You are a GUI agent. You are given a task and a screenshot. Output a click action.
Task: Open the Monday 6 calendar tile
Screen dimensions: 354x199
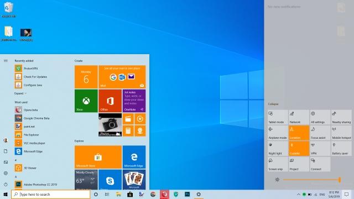coord(86,77)
